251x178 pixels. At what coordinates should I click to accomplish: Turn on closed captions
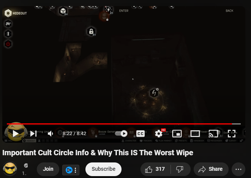(x=140, y=134)
